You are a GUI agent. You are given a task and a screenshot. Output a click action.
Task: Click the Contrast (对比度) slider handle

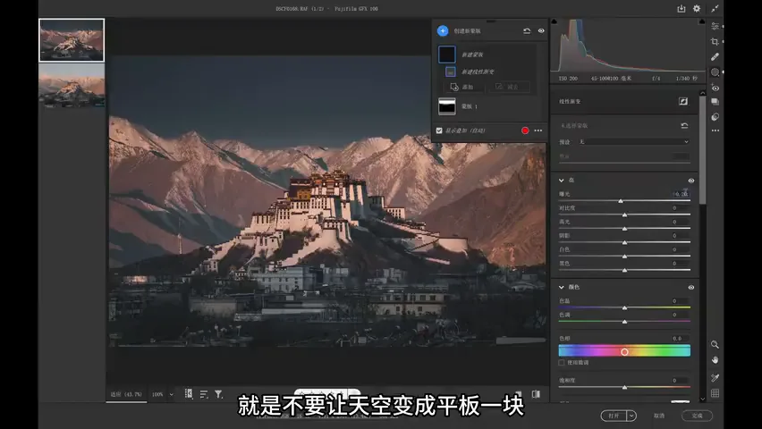(x=624, y=214)
